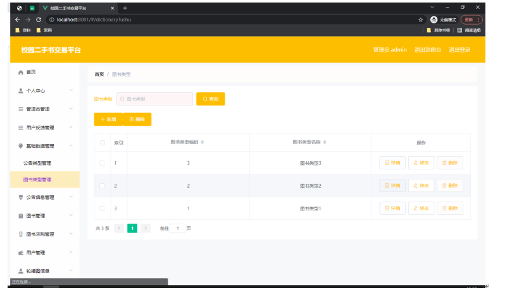Click the 首页 home icon in sidebar
The image size is (512, 297).
click(21, 73)
